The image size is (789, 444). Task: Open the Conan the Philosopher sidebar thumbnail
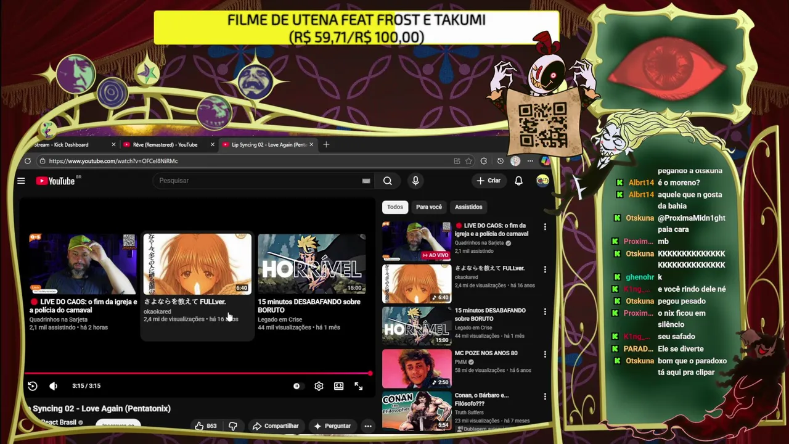click(417, 410)
